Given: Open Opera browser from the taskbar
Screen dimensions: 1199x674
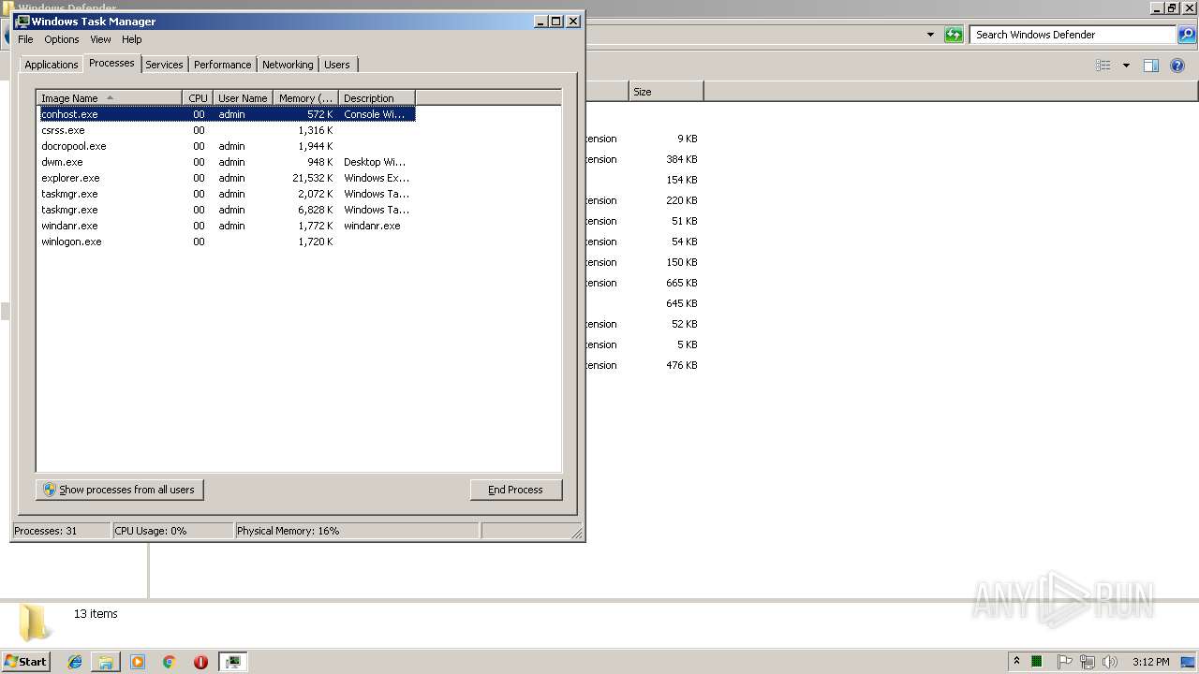Looking at the screenshot, I should coord(200,662).
